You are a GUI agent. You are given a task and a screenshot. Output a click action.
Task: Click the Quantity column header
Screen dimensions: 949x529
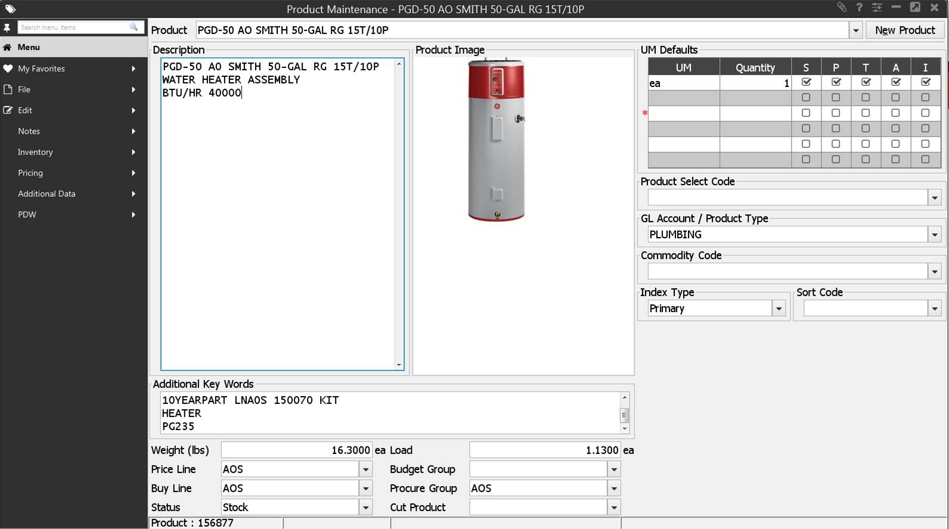[x=755, y=67]
